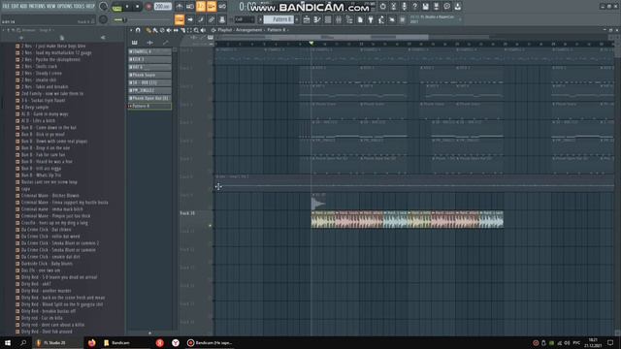Click browser item 'capa'
This screenshot has width=621, height=349.
[25, 189]
